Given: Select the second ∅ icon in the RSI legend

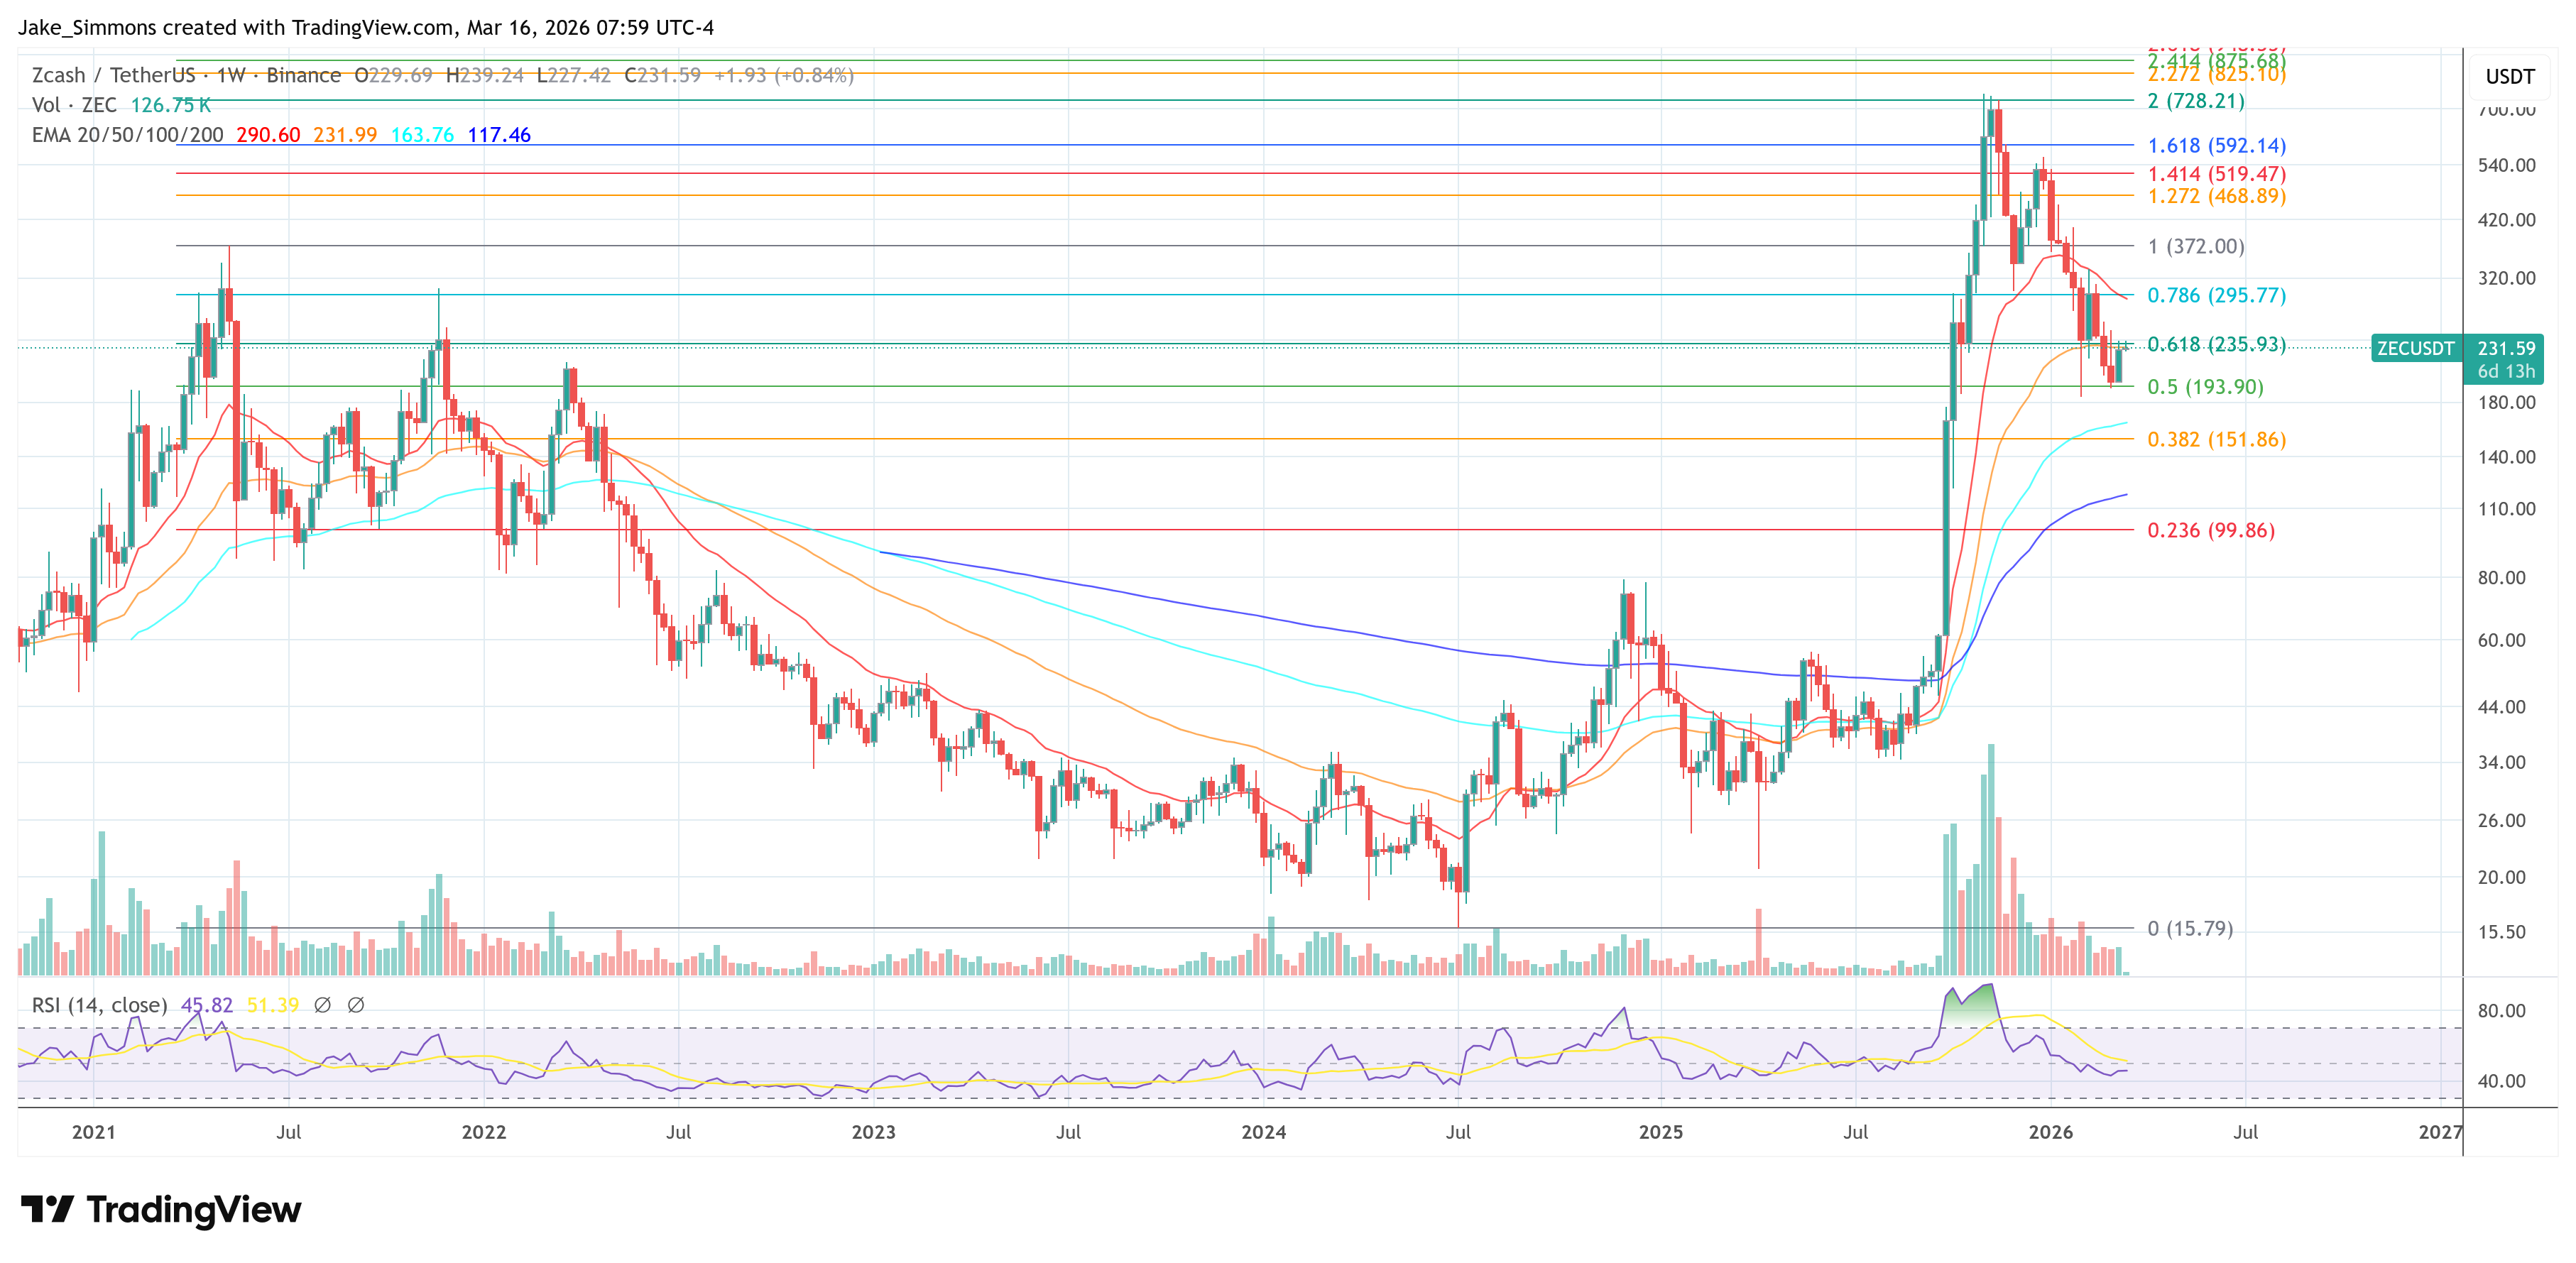Looking at the screenshot, I should coord(357,1006).
